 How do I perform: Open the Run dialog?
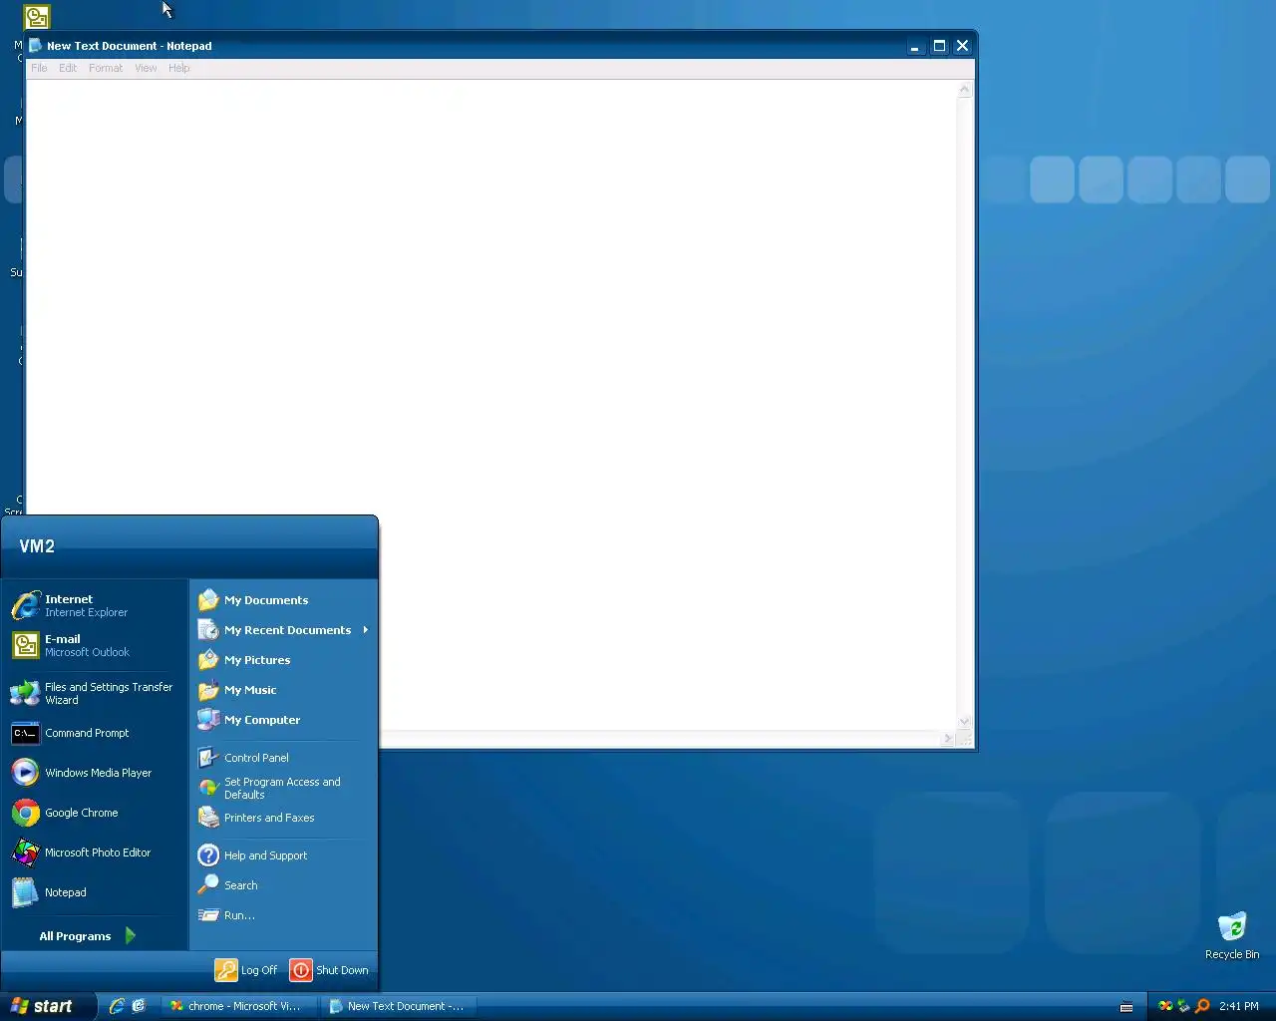(284, 915)
